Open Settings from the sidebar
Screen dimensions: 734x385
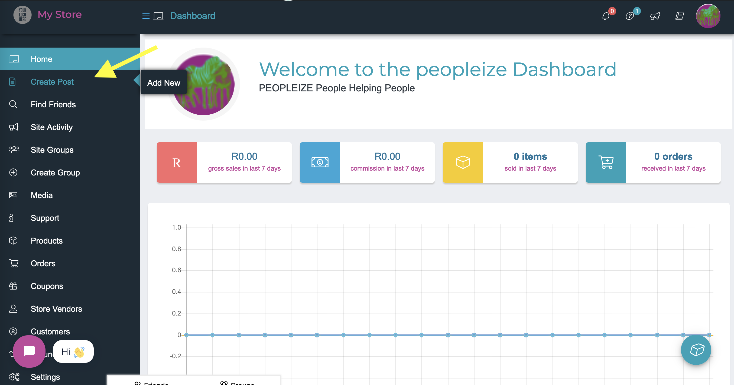(x=45, y=377)
